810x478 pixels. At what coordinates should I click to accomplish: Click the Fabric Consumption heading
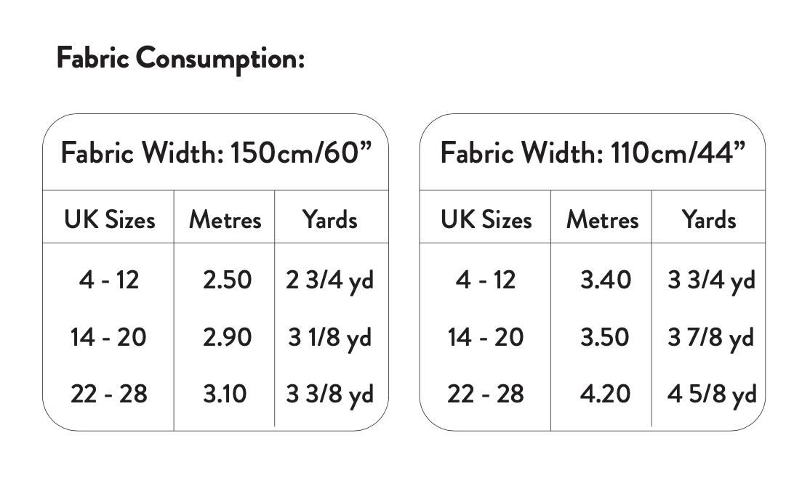tap(180, 59)
